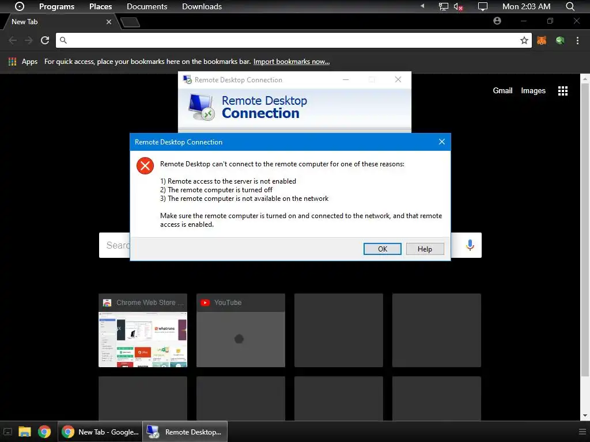Open the taskbar menu lines icon
The image size is (590, 442).
[x=582, y=432]
